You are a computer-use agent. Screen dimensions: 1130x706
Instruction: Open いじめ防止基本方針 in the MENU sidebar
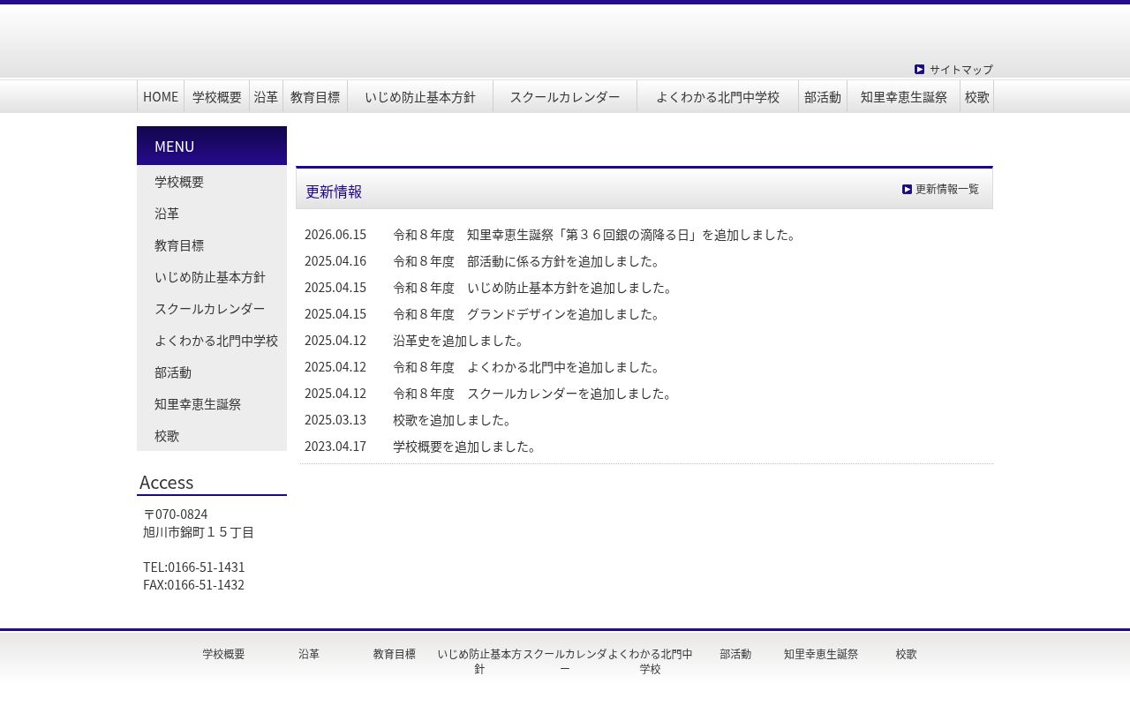click(212, 277)
